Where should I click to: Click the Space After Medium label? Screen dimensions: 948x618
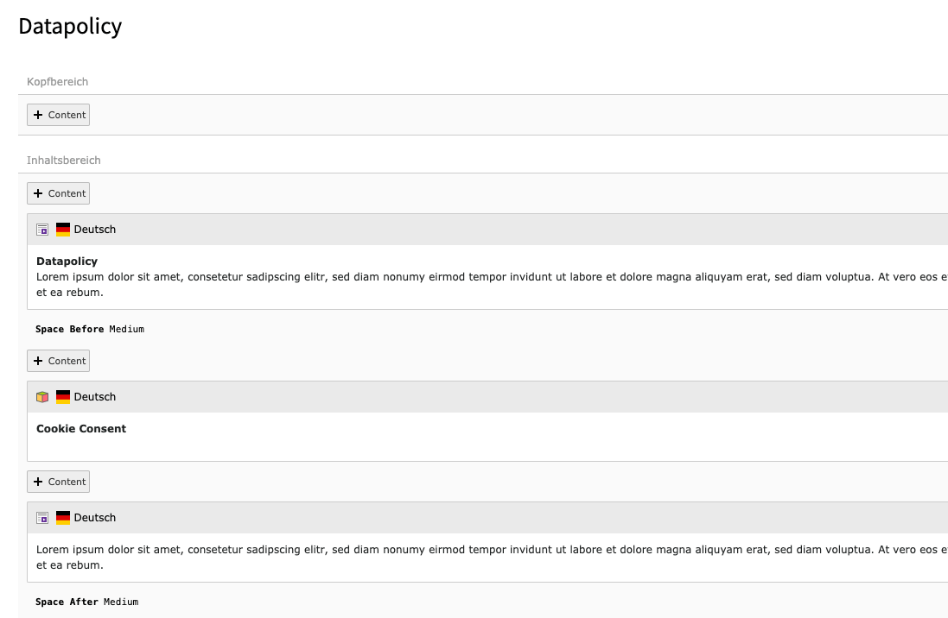tap(86, 602)
